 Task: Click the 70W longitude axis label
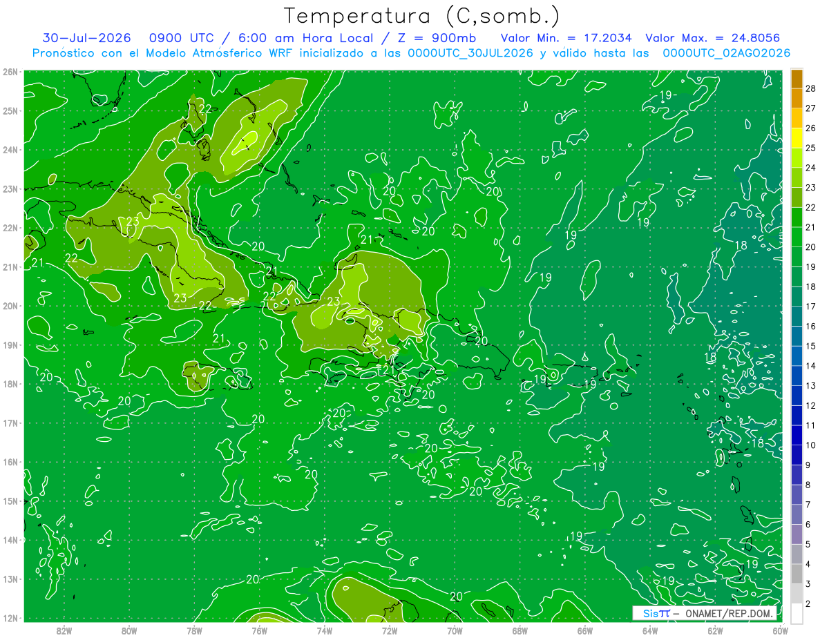(x=455, y=630)
